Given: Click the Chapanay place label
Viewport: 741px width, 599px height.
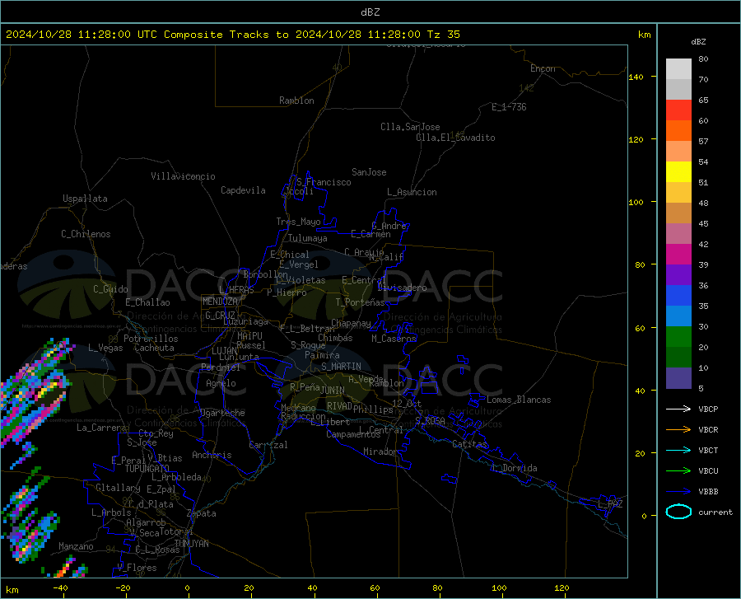Looking at the screenshot, I should pos(351,323).
